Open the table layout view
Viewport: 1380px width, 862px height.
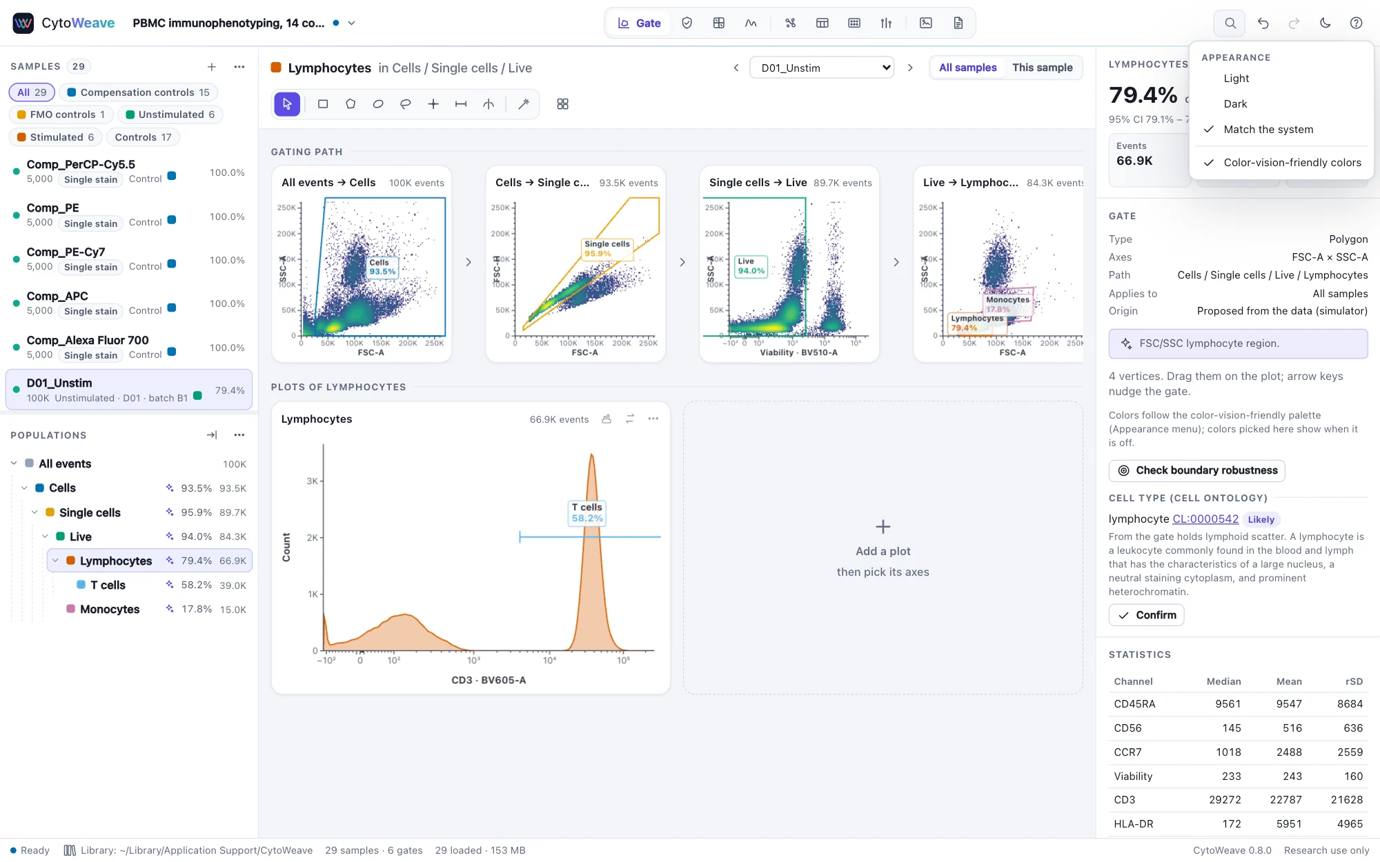click(x=822, y=23)
